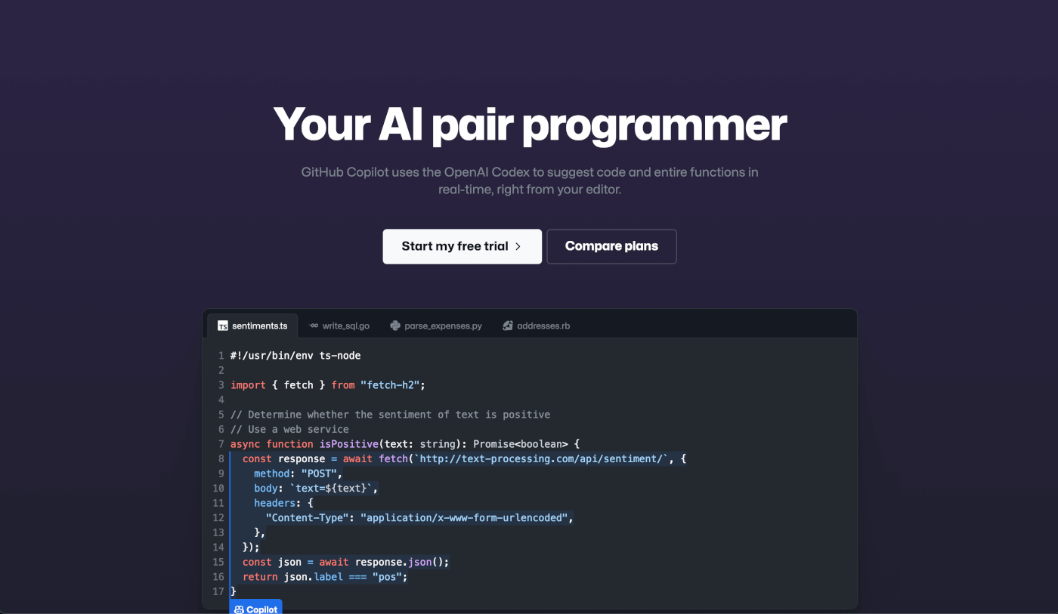Click the text-processing.com URL string in code

pos(541,458)
